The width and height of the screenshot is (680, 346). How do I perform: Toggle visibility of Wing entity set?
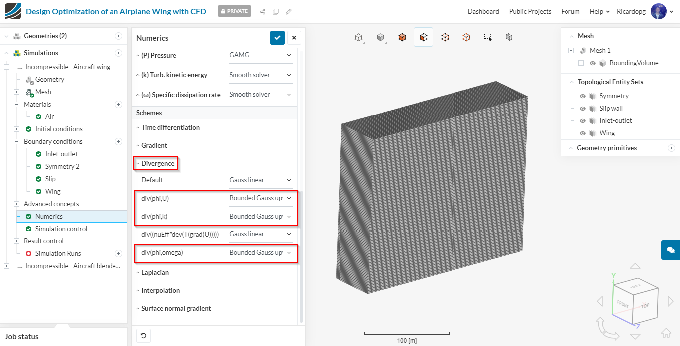pos(583,133)
